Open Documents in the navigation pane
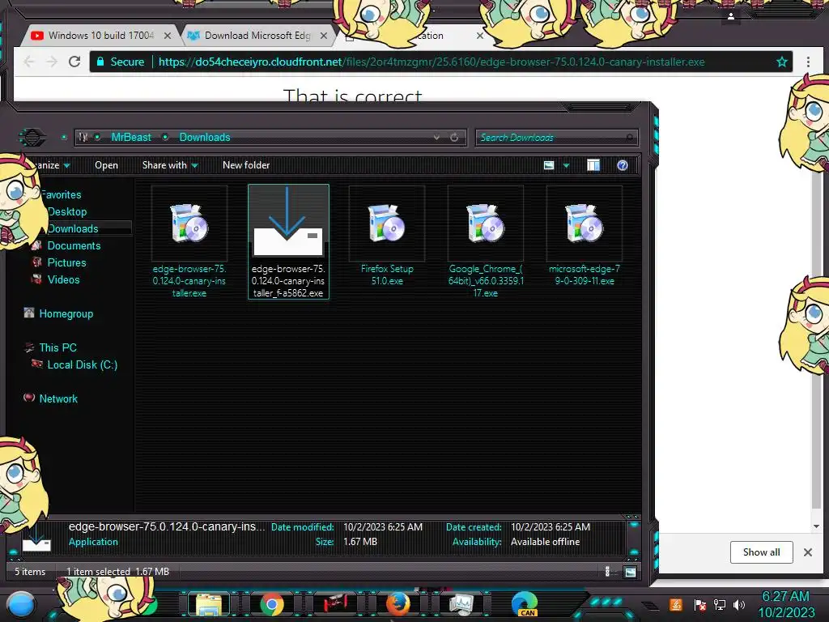The image size is (829, 622). point(74,245)
